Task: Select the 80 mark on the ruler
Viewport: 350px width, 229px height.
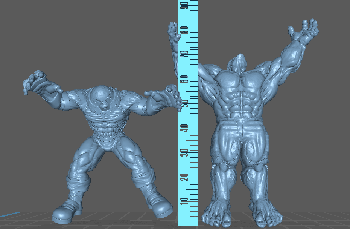Action: click(184, 30)
